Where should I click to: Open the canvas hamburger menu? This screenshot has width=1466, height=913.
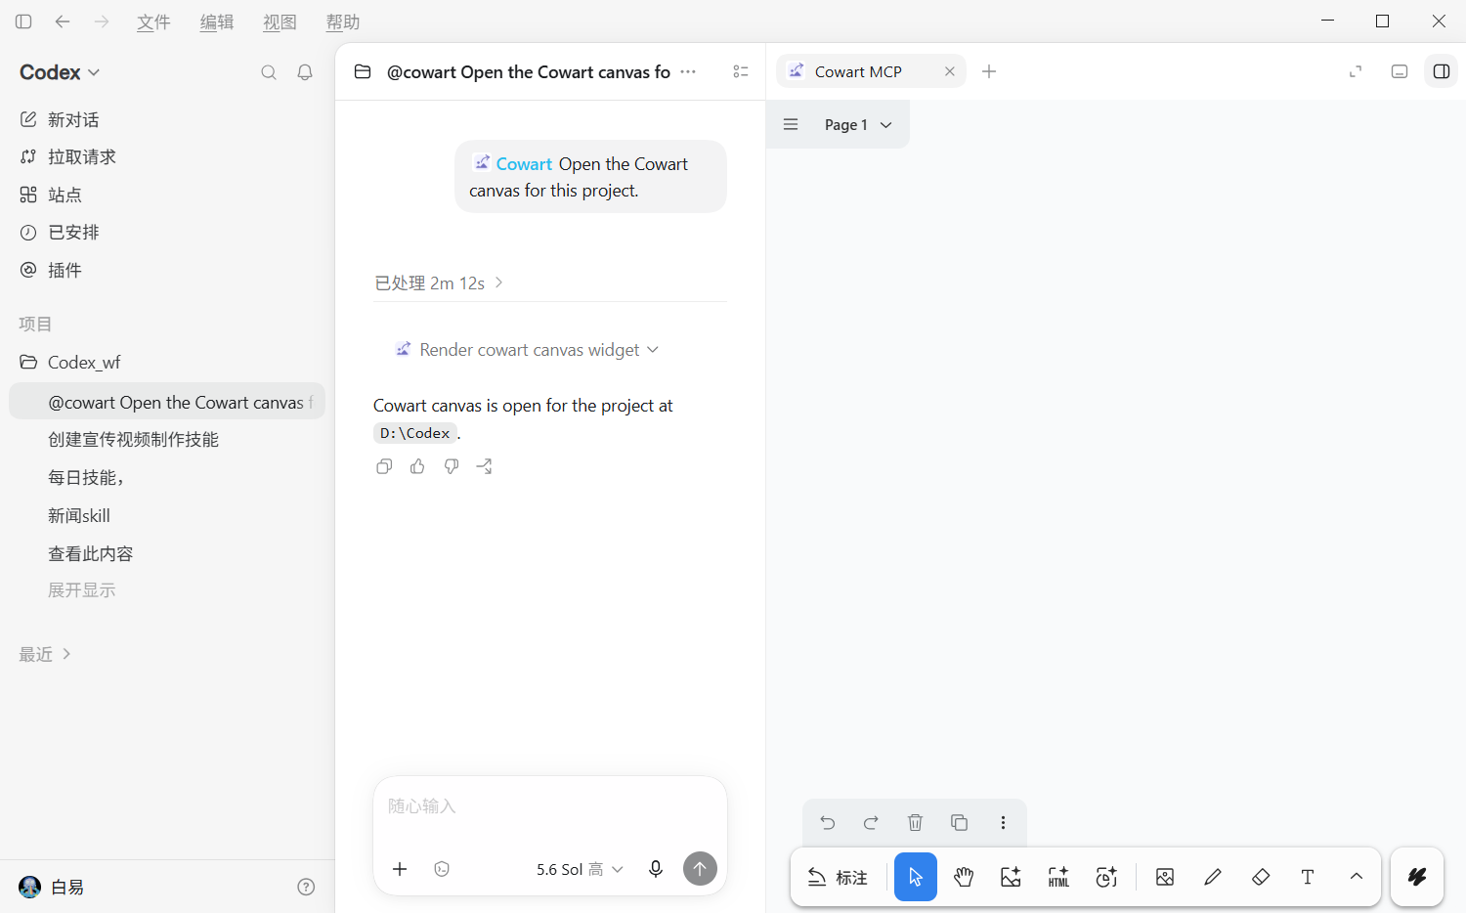[x=791, y=124]
